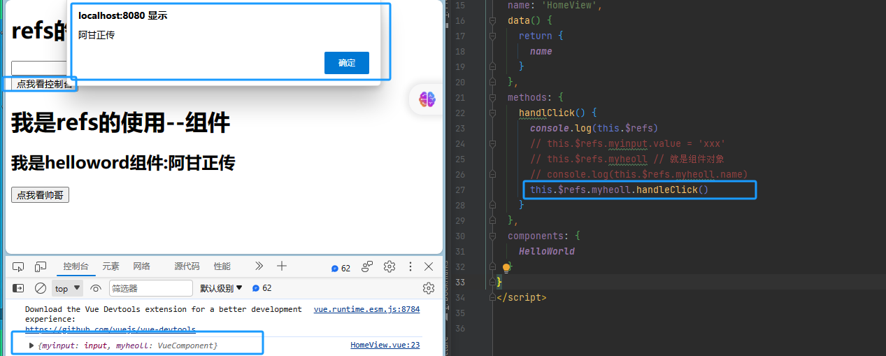This screenshot has width=886, height=356.
Task: Click the colorful brain extension icon
Action: 427,99
